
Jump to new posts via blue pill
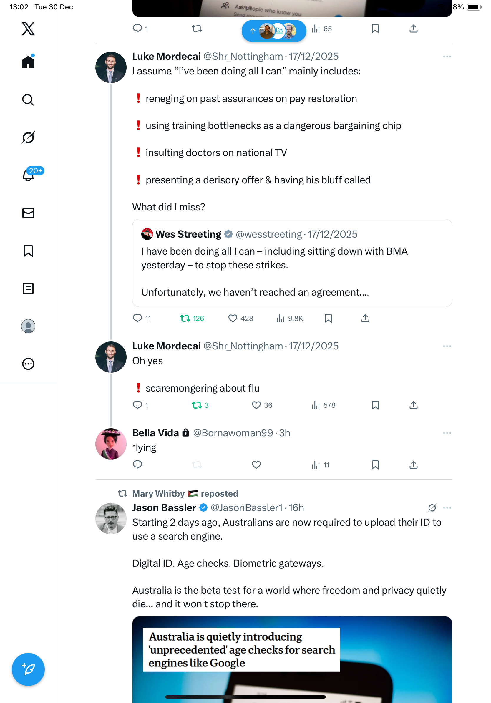click(274, 31)
